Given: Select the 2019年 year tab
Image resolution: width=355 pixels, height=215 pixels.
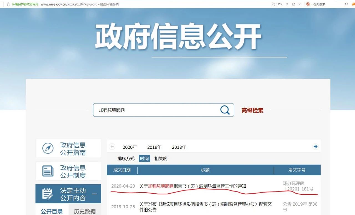Looking at the screenshot, I should click(x=154, y=147).
